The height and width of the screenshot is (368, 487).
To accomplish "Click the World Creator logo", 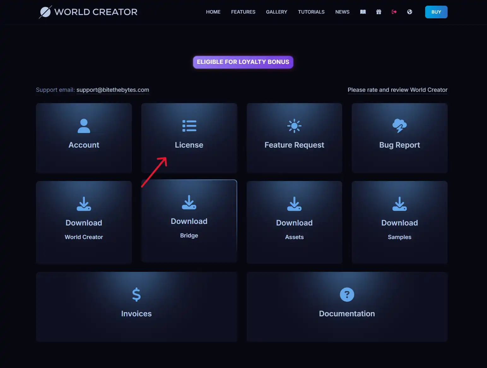I will tap(88, 12).
